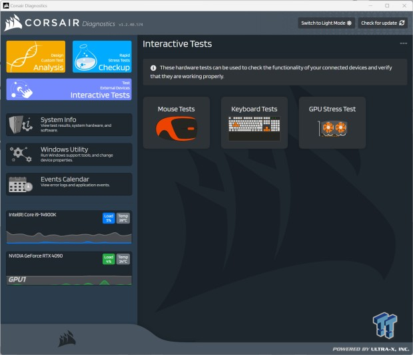Open the Checkup rapid stress tests tile
Image resolution: width=413 pixels, height=355 pixels.
pos(102,57)
